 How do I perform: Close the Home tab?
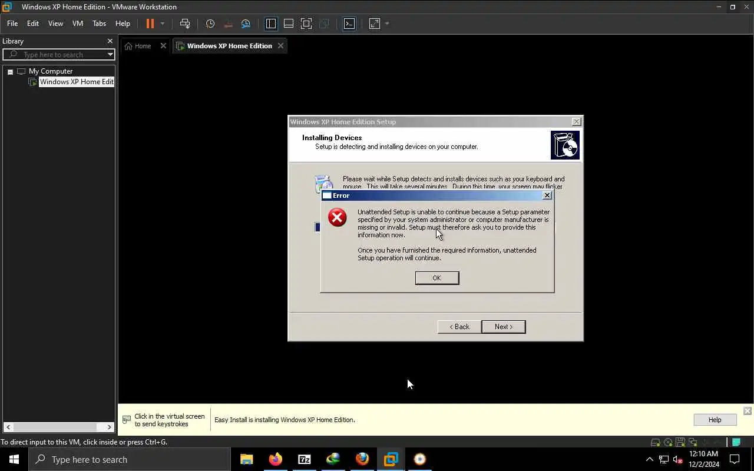pyautogui.click(x=163, y=46)
